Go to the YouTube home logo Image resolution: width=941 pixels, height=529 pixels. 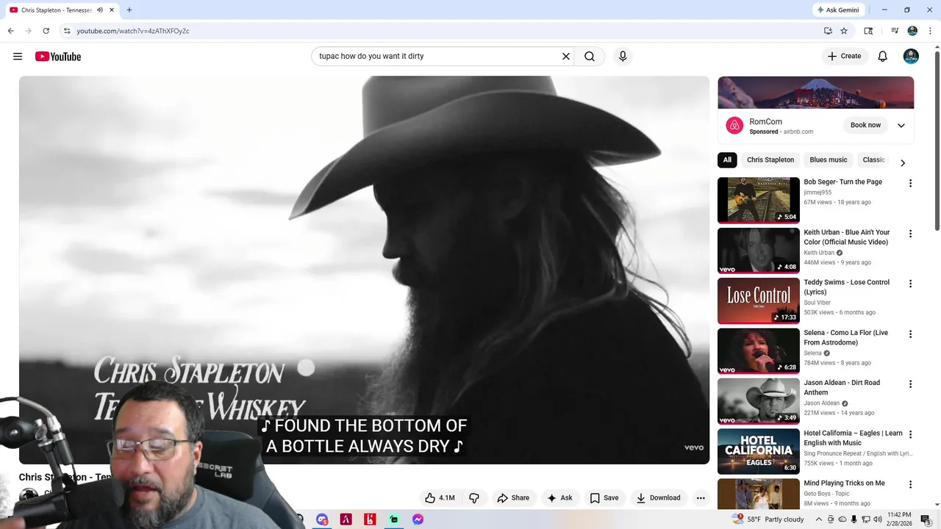(x=57, y=57)
